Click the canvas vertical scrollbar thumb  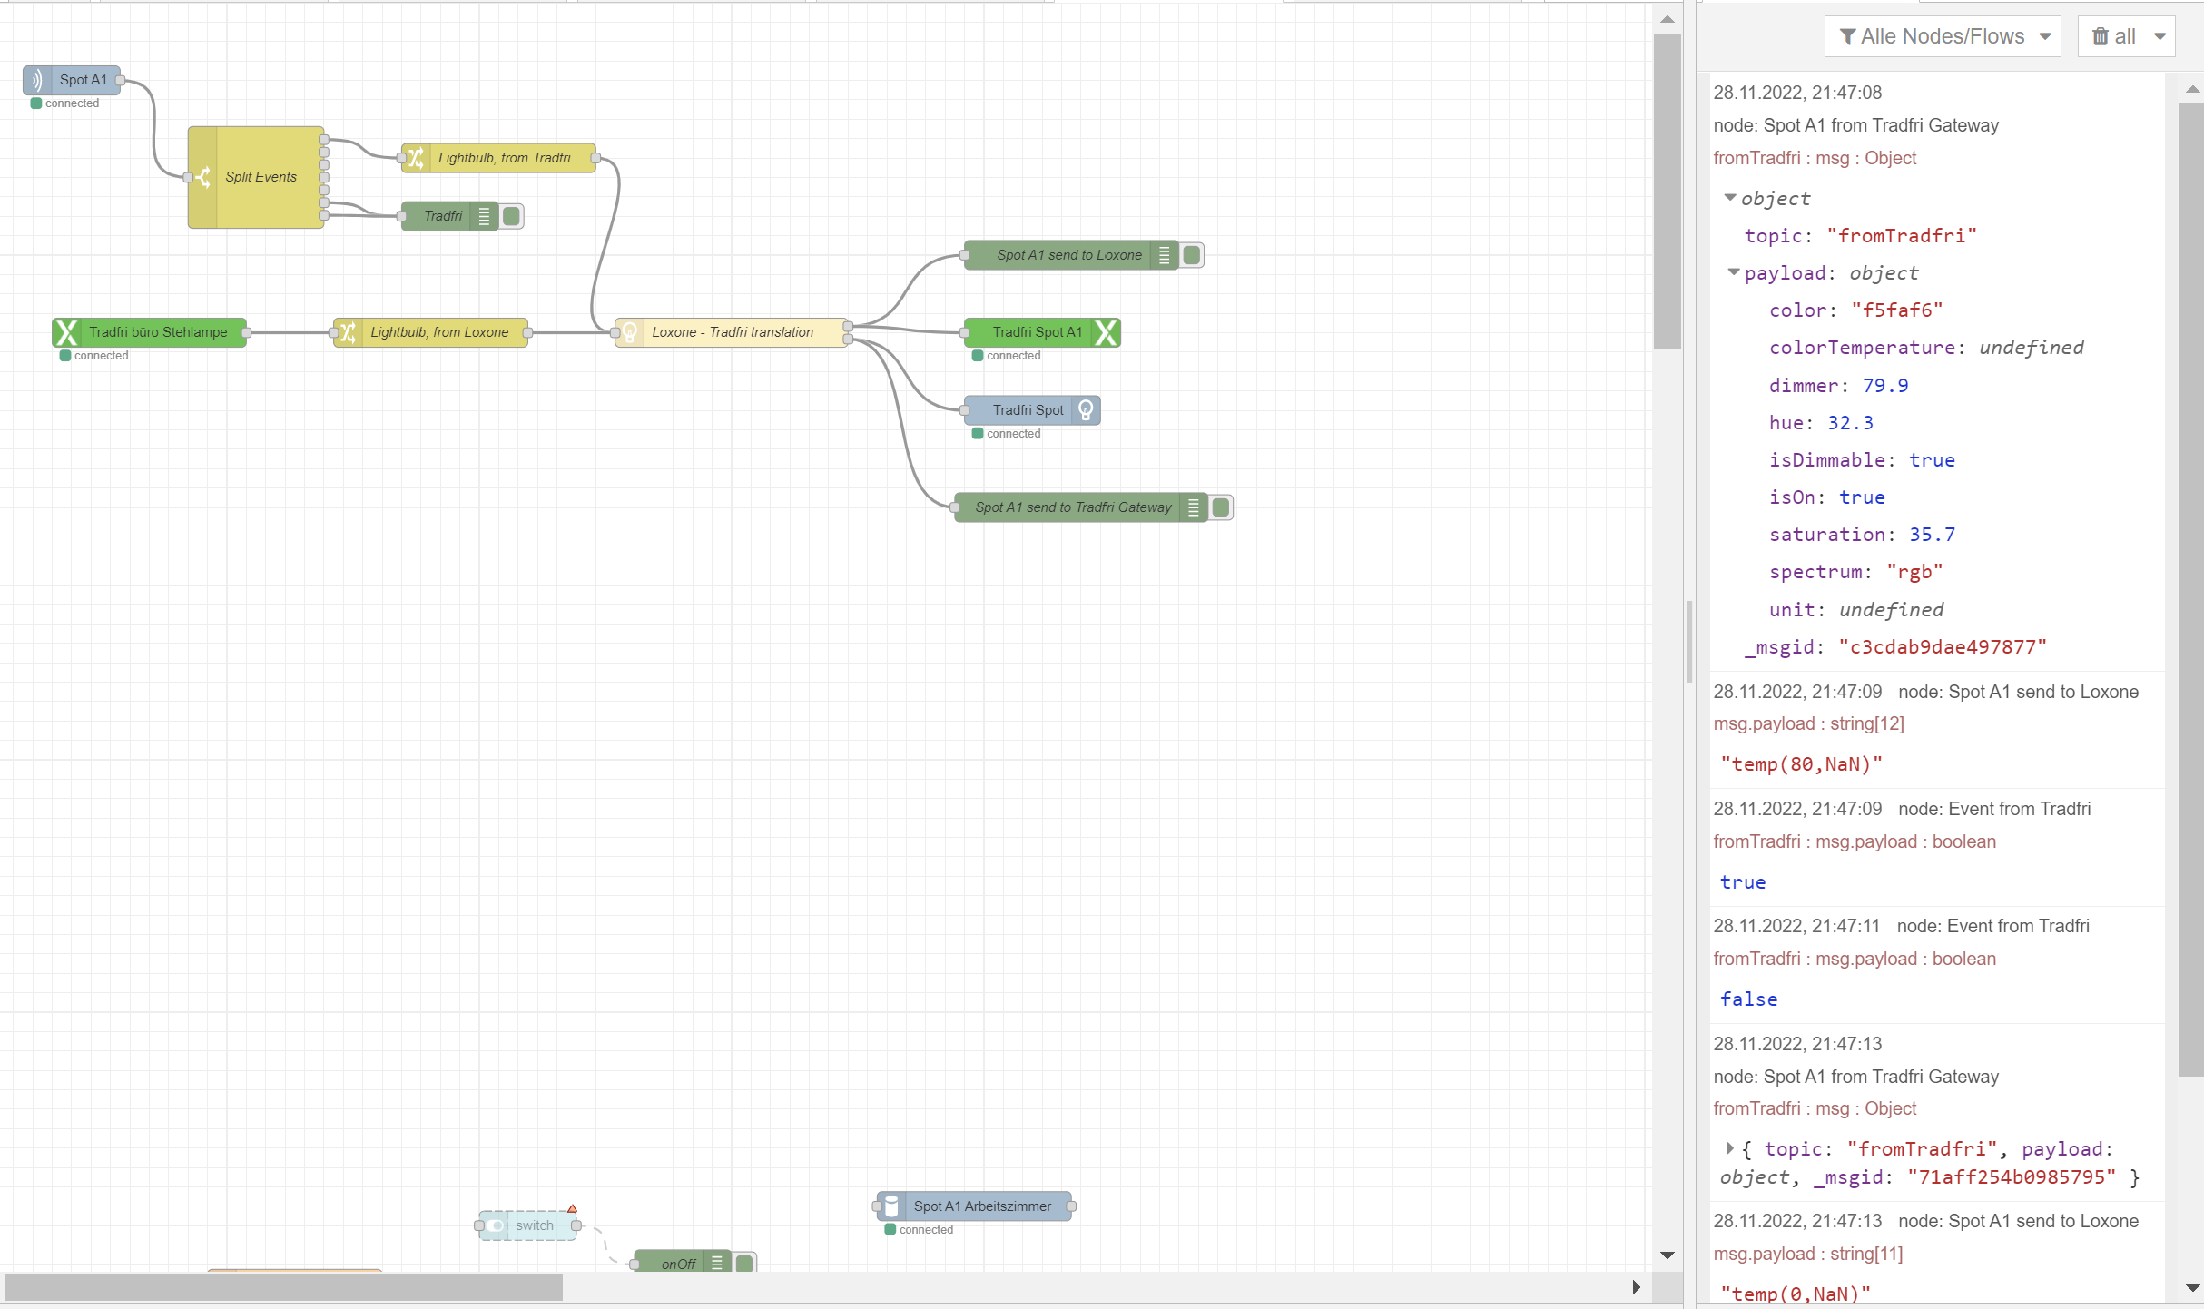click(1667, 191)
